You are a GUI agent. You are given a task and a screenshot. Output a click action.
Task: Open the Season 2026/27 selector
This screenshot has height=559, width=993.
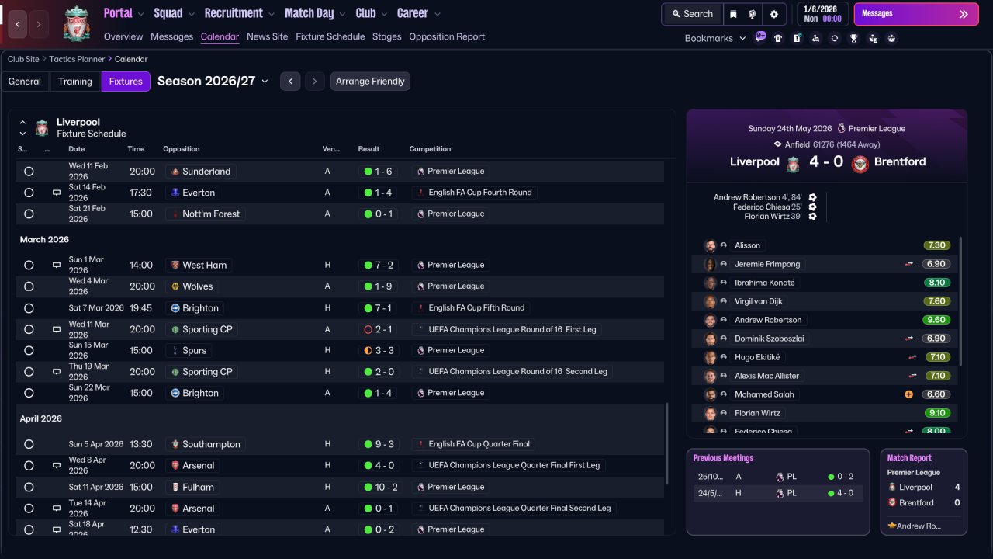click(213, 81)
